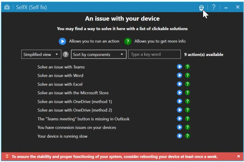This screenshot has width=244, height=162.
Task: Dismiss the red reboot warning banner
Action: [x=238, y=156]
